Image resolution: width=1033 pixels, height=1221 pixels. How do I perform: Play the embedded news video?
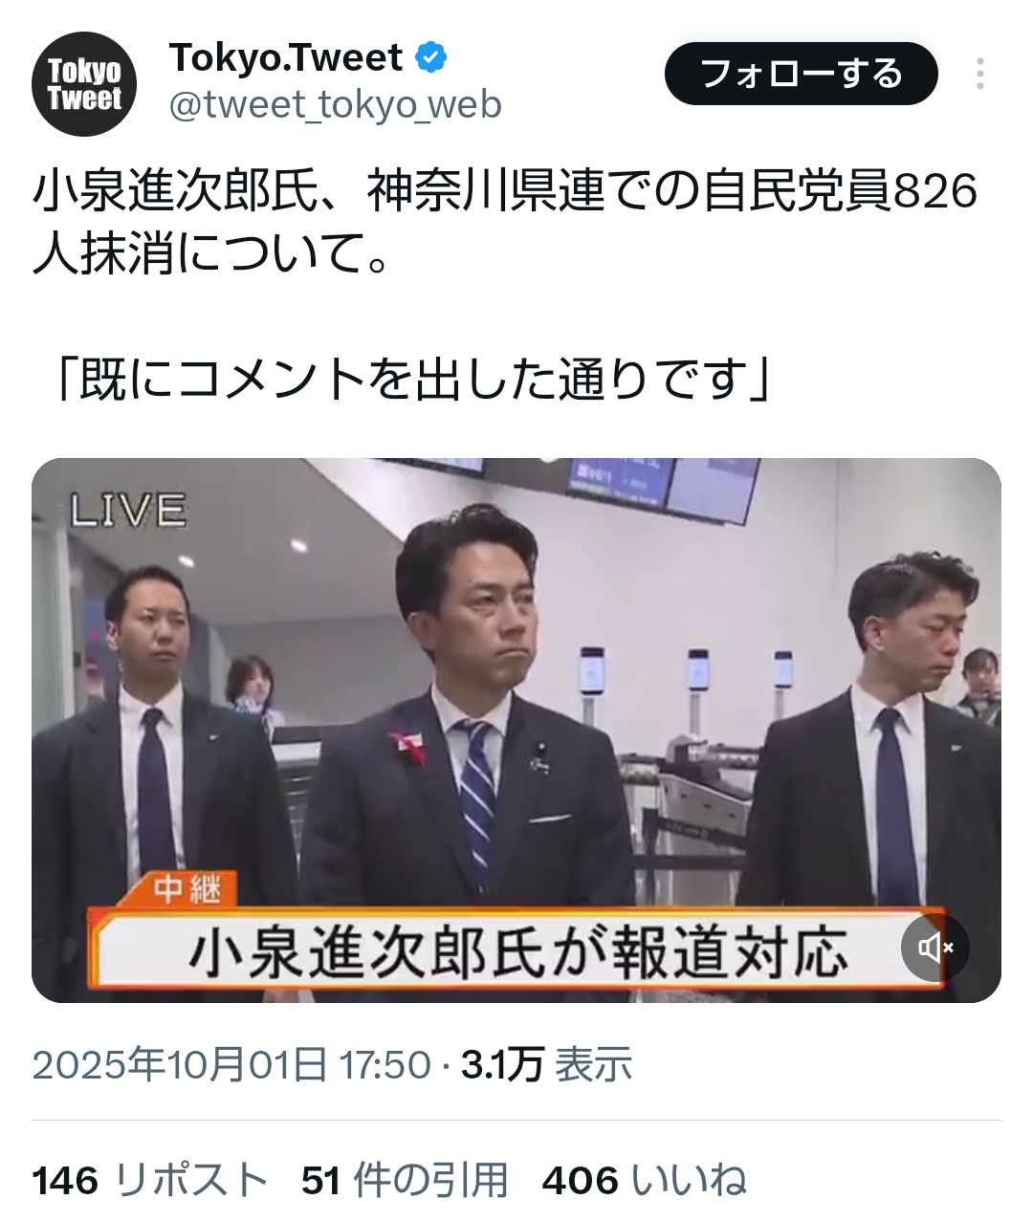516,730
